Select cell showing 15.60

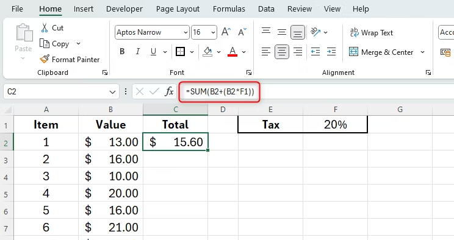(x=176, y=142)
